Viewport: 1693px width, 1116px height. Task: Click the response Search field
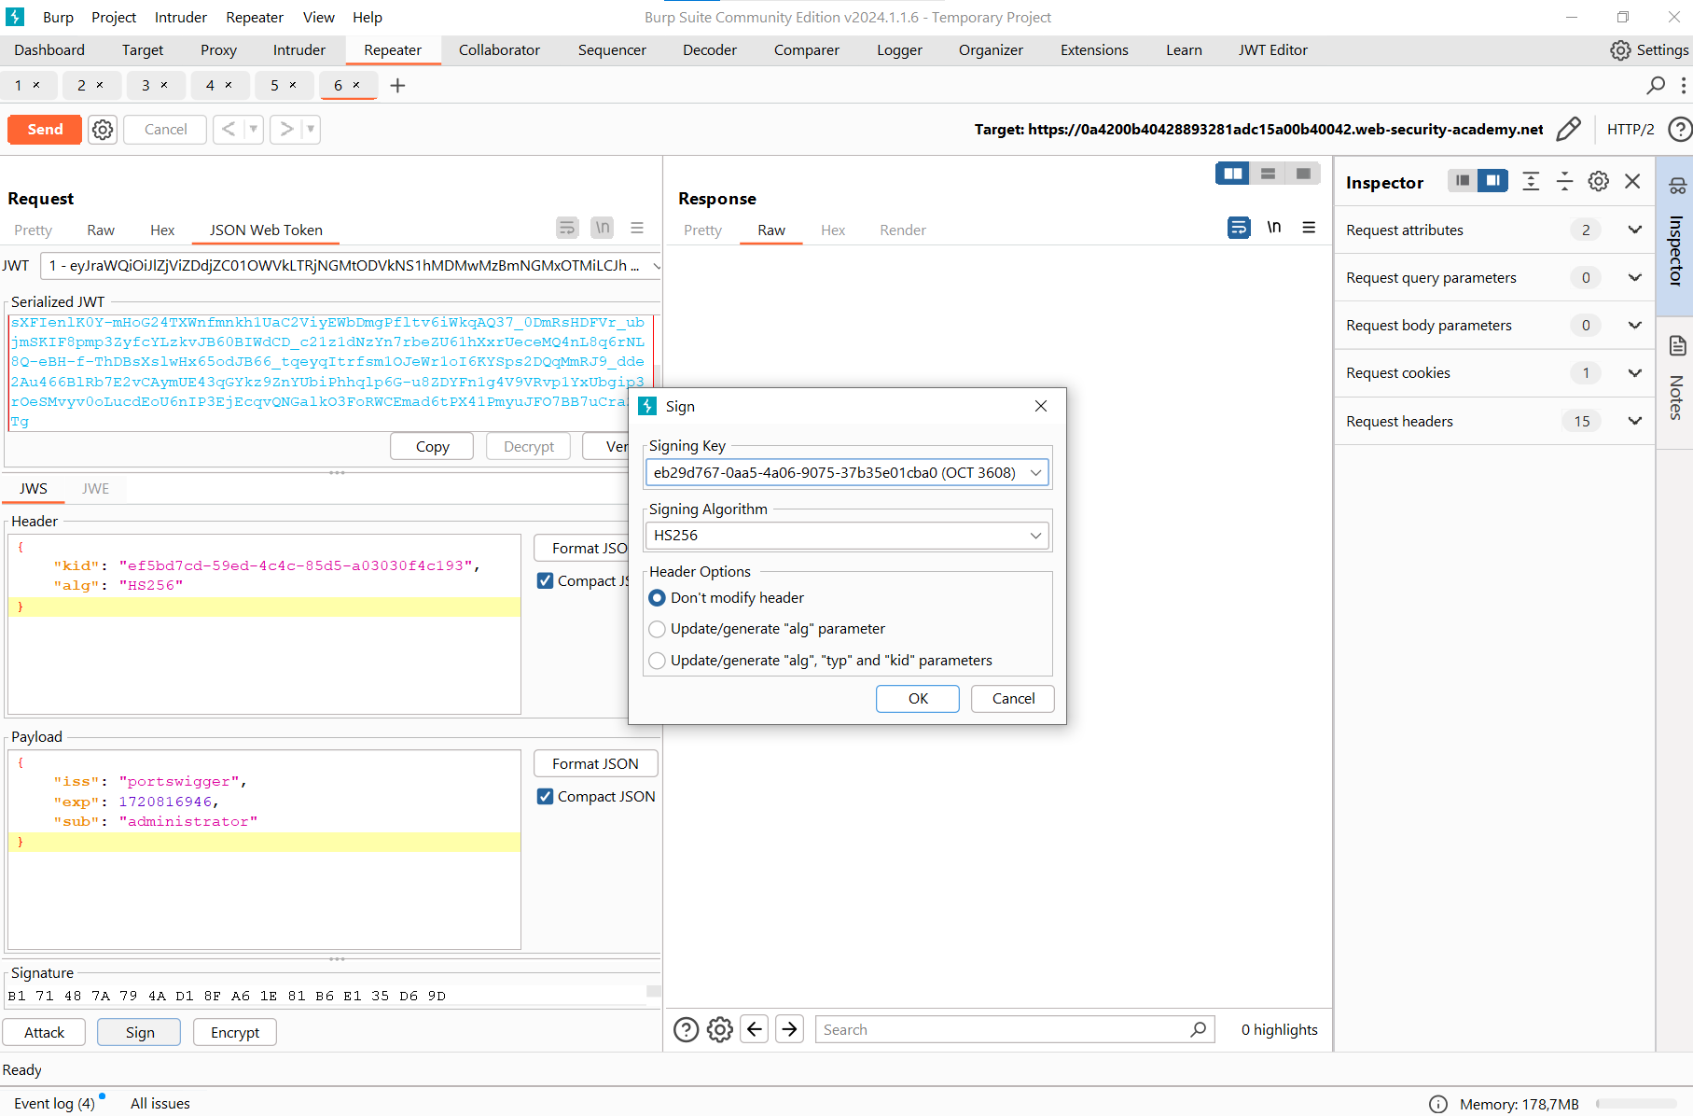click(1015, 1029)
